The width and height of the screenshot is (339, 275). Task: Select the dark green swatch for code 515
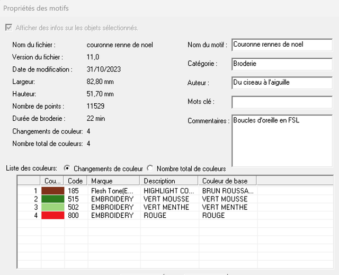[53, 199]
